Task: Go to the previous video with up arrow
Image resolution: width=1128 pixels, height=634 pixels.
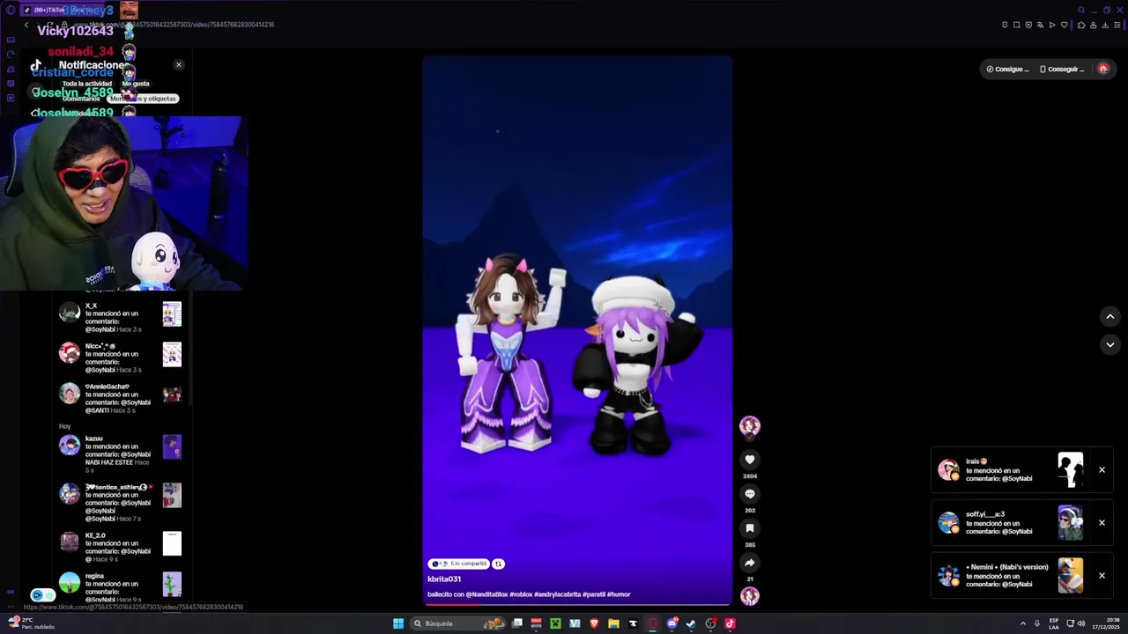Action: [x=1110, y=317]
